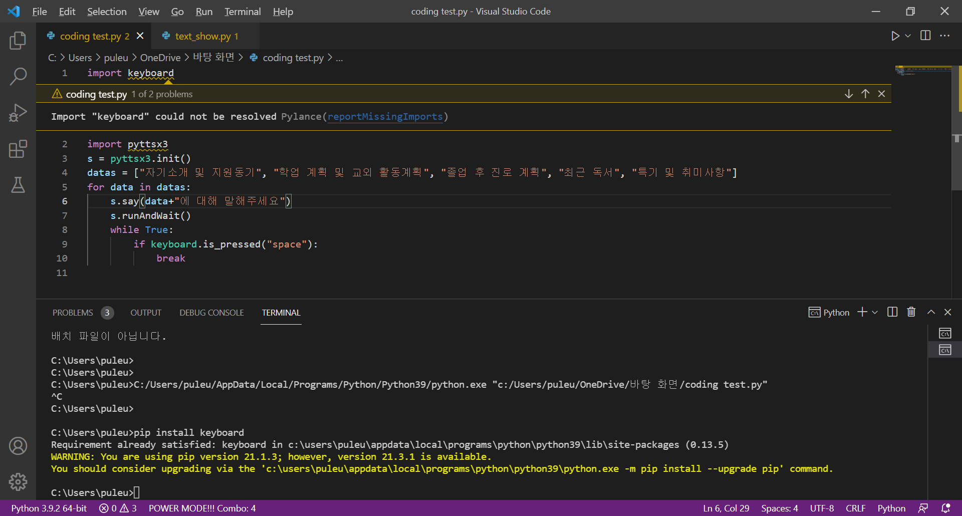962x516 pixels.
Task: Select the coding test.py tab
Action: coord(94,36)
